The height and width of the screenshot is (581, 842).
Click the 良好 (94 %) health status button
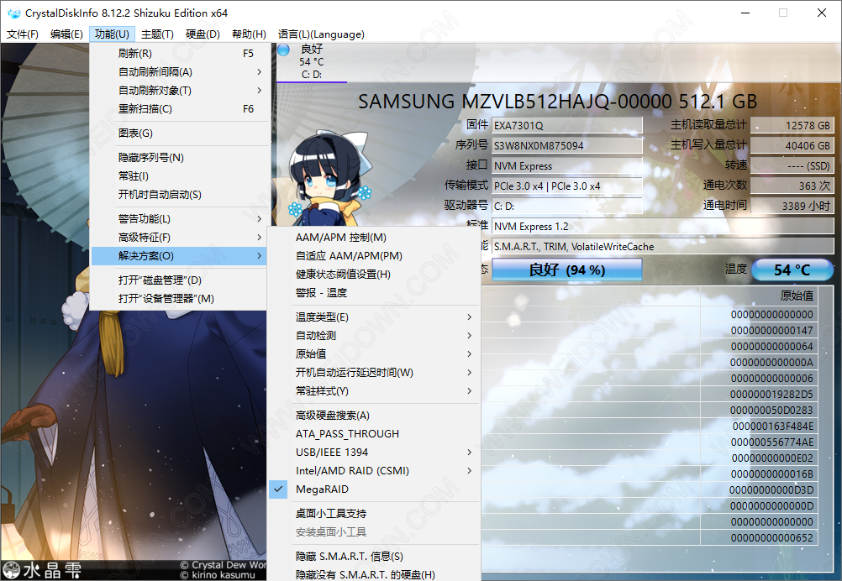click(566, 270)
